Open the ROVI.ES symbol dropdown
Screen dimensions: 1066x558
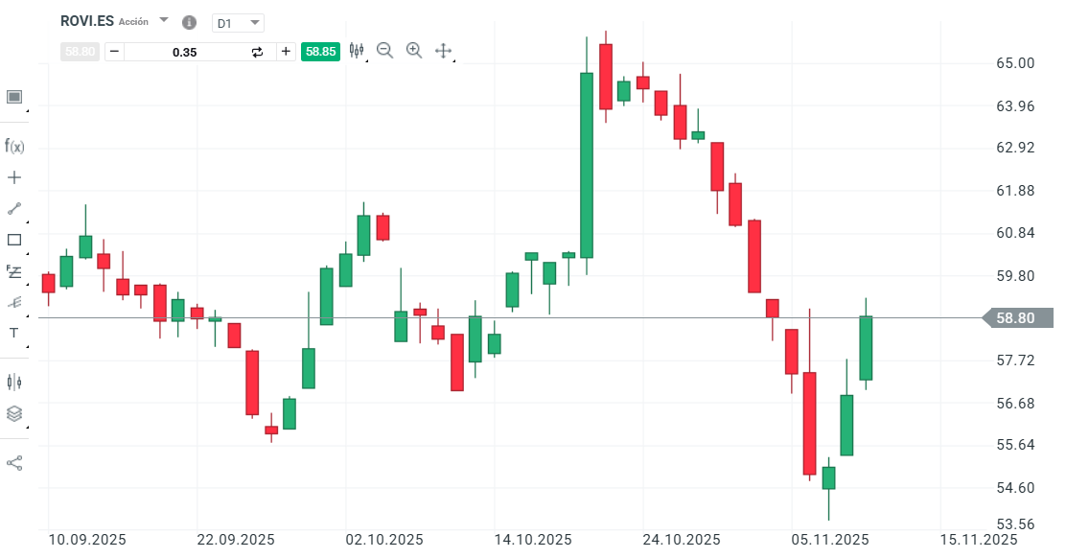click(x=162, y=21)
